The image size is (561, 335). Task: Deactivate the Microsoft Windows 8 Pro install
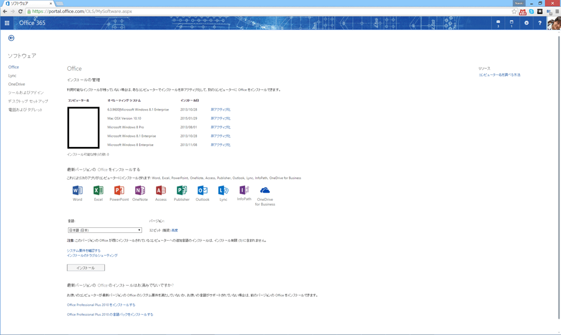click(x=220, y=127)
